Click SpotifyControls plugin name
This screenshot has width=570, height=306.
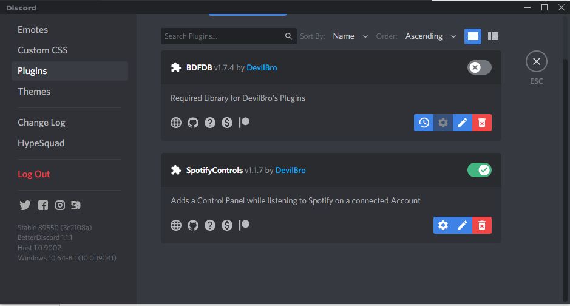[214, 170]
